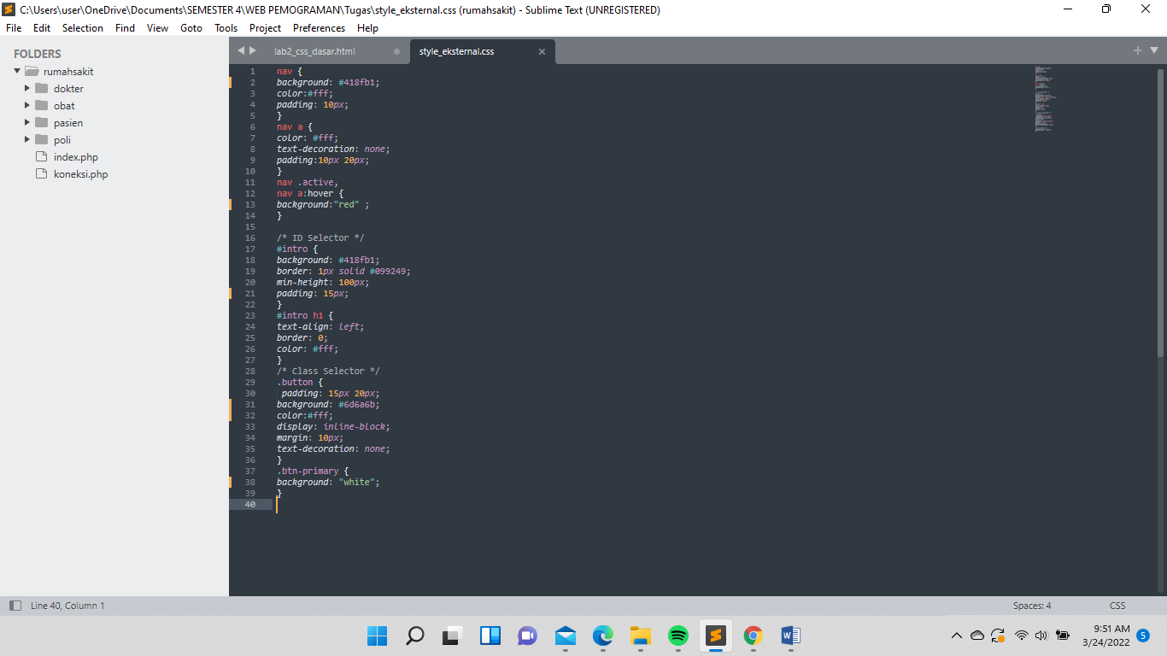Viewport: 1167px width, 656px height.
Task: Open the Chat app in taskbar
Action: coord(527,635)
